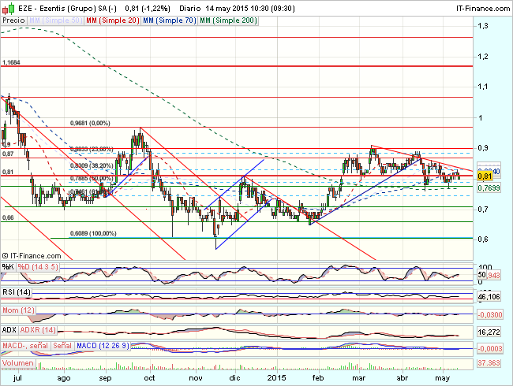Click the nov month marker on time axis
This screenshot has width=513, height=386.
click(x=196, y=378)
